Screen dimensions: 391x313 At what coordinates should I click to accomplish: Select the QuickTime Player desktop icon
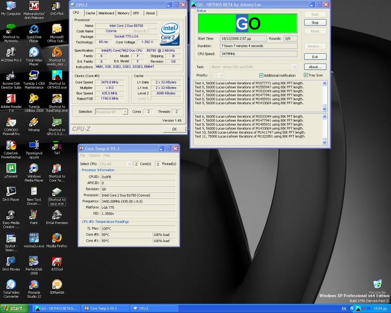(34, 34)
